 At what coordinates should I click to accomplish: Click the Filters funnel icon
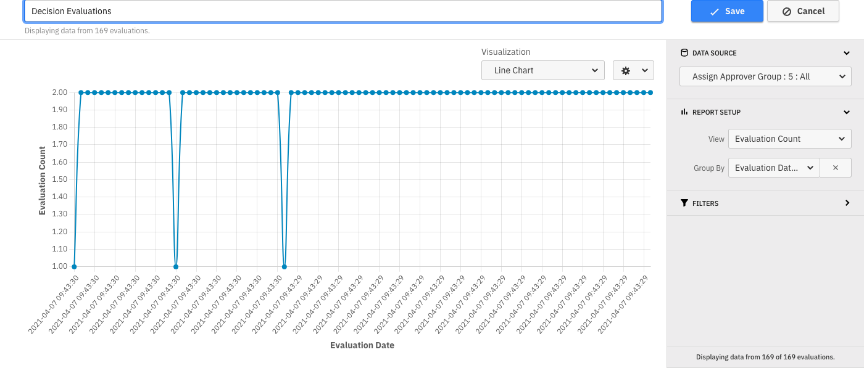(684, 203)
